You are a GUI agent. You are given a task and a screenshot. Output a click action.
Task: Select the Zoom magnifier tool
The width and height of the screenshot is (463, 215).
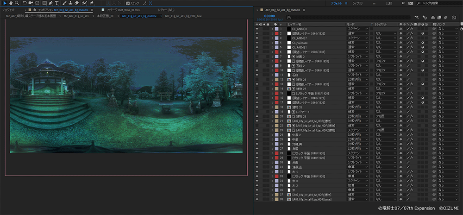pyautogui.click(x=17, y=3)
